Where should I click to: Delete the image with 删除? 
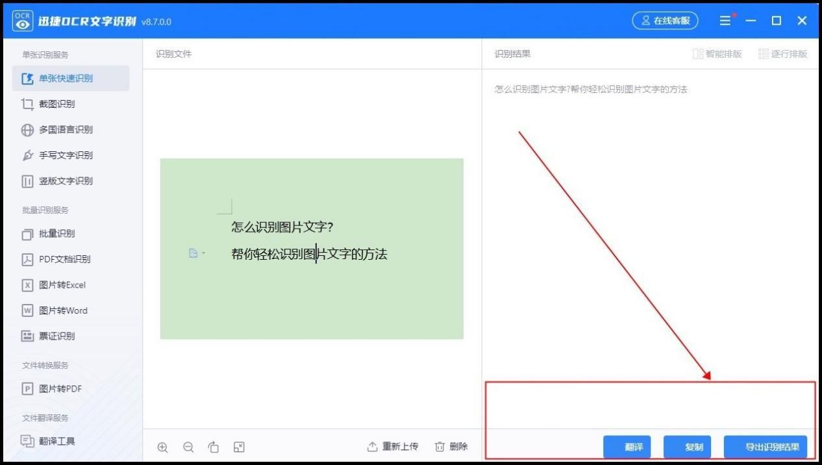451,447
